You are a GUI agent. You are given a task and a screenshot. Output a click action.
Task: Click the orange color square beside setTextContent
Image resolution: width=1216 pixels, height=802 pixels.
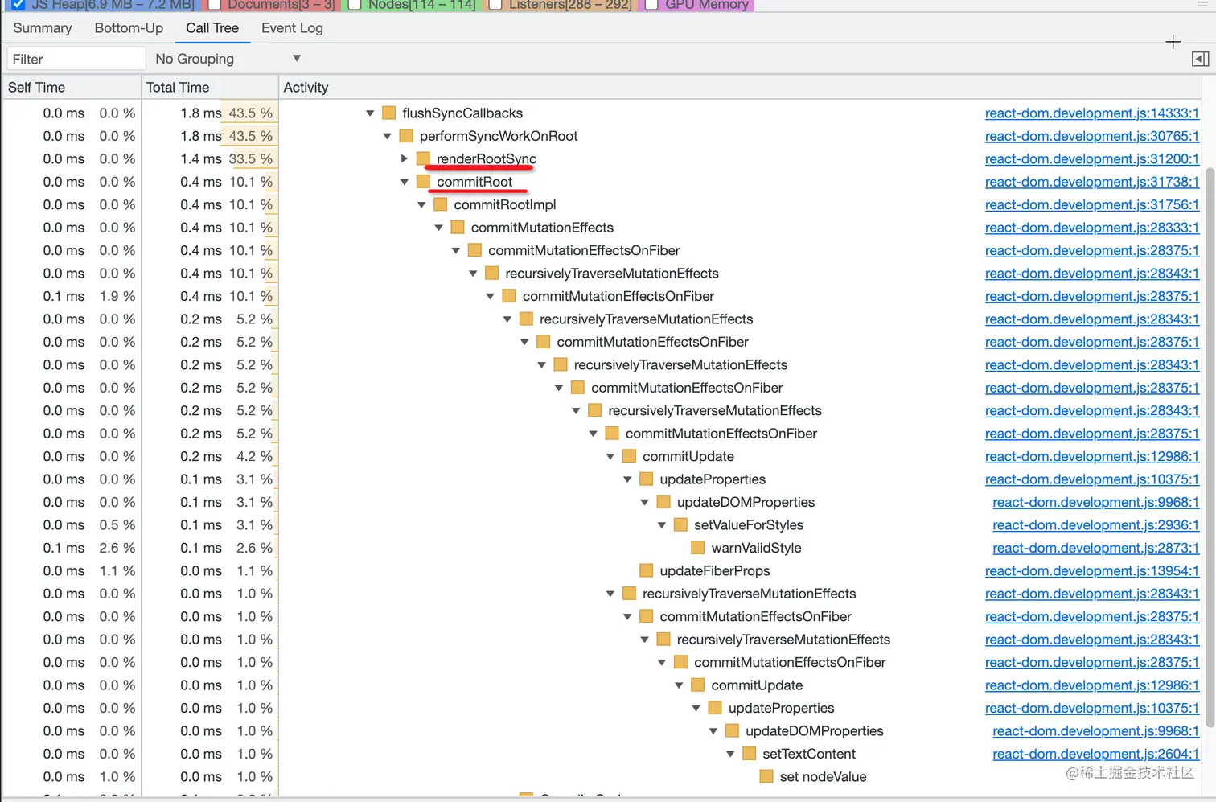[x=750, y=754]
